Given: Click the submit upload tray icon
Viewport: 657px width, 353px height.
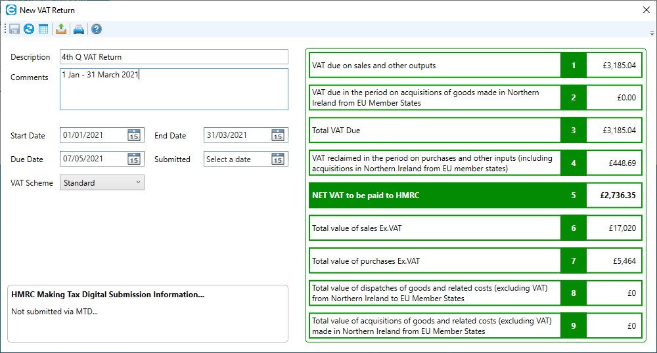Looking at the screenshot, I should tap(61, 29).
